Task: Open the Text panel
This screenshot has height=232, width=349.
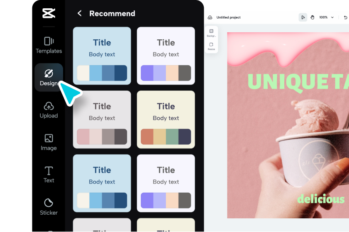Action: [x=49, y=175]
